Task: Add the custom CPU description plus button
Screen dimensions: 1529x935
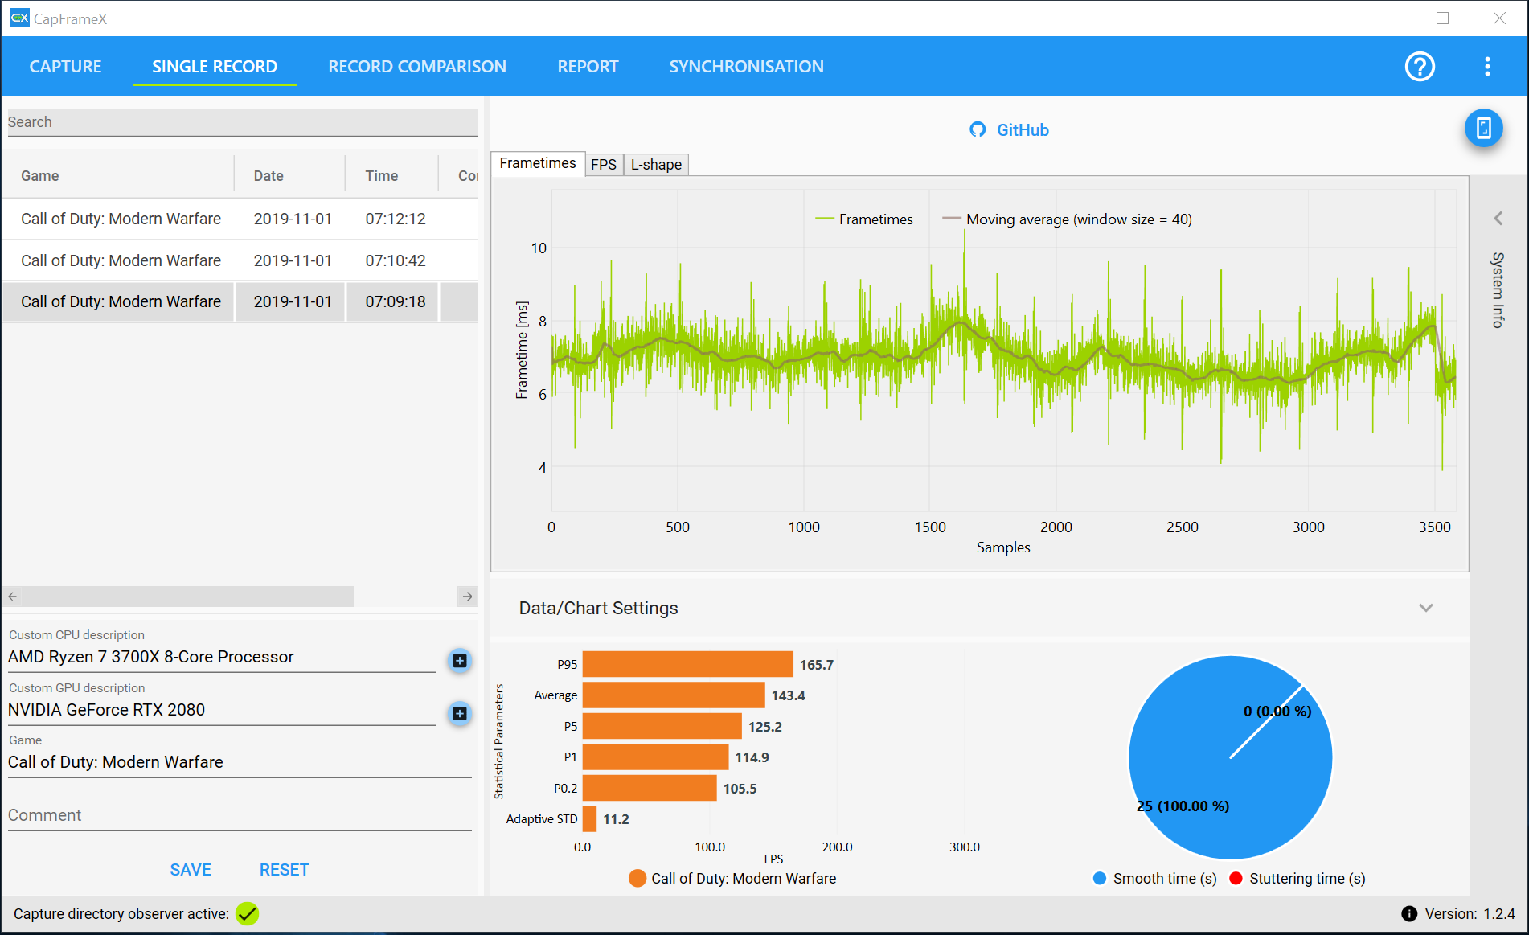Action: click(460, 661)
